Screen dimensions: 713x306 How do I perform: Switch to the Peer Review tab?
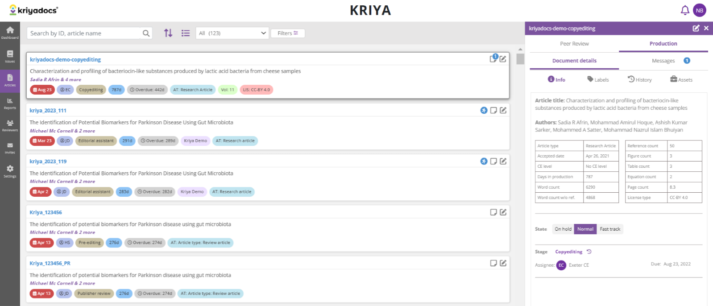click(x=574, y=44)
